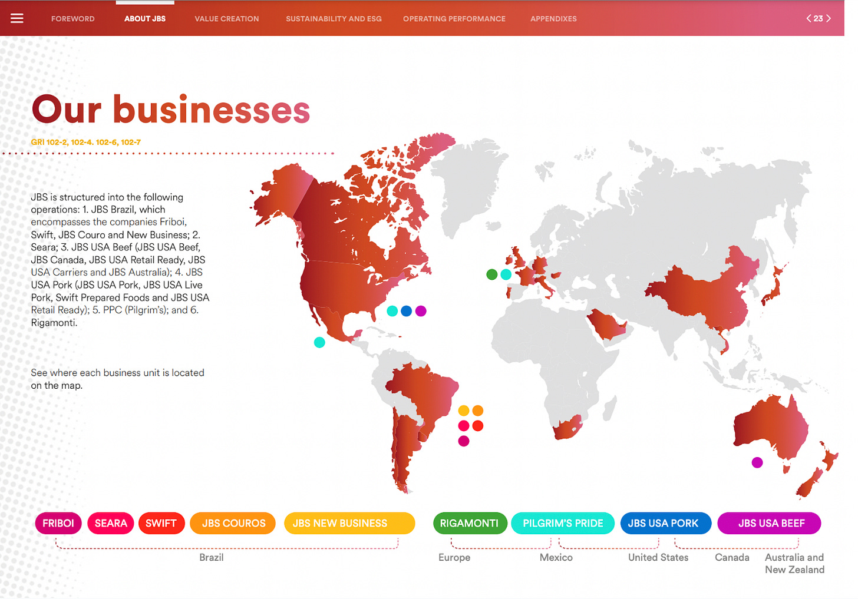Image resolution: width=858 pixels, height=599 pixels.
Task: Click the Europe legend label
Action: click(454, 557)
